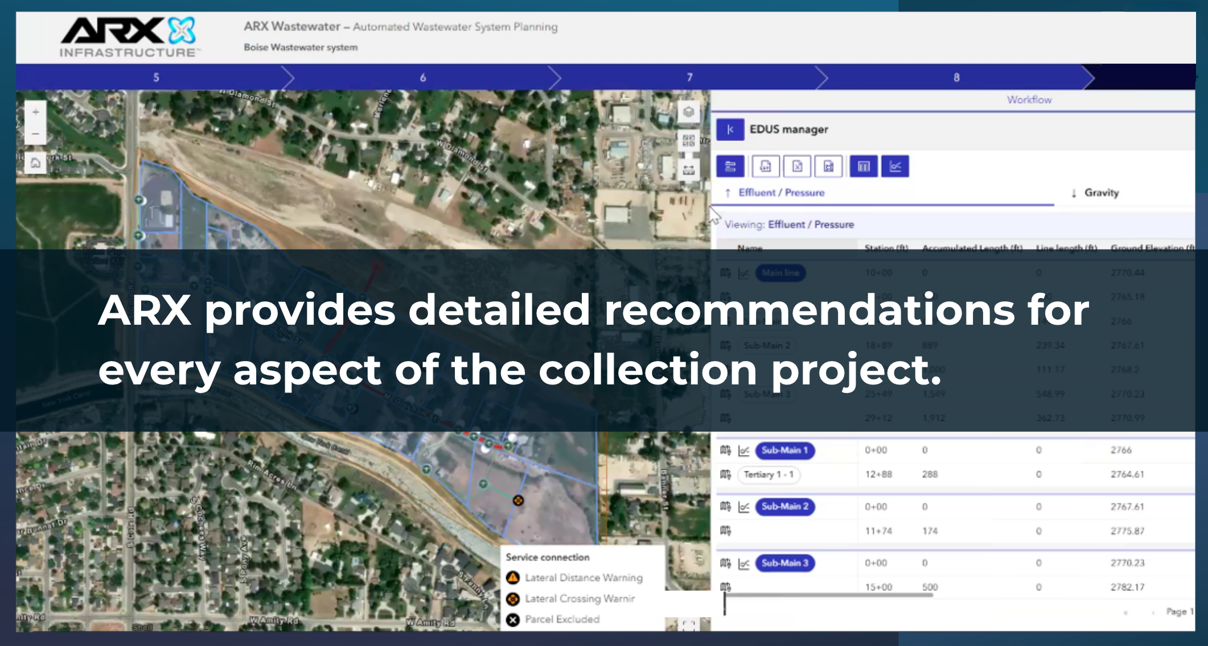
Task: Click the Viewing: Effluent / Pressure label
Action: [x=789, y=225]
